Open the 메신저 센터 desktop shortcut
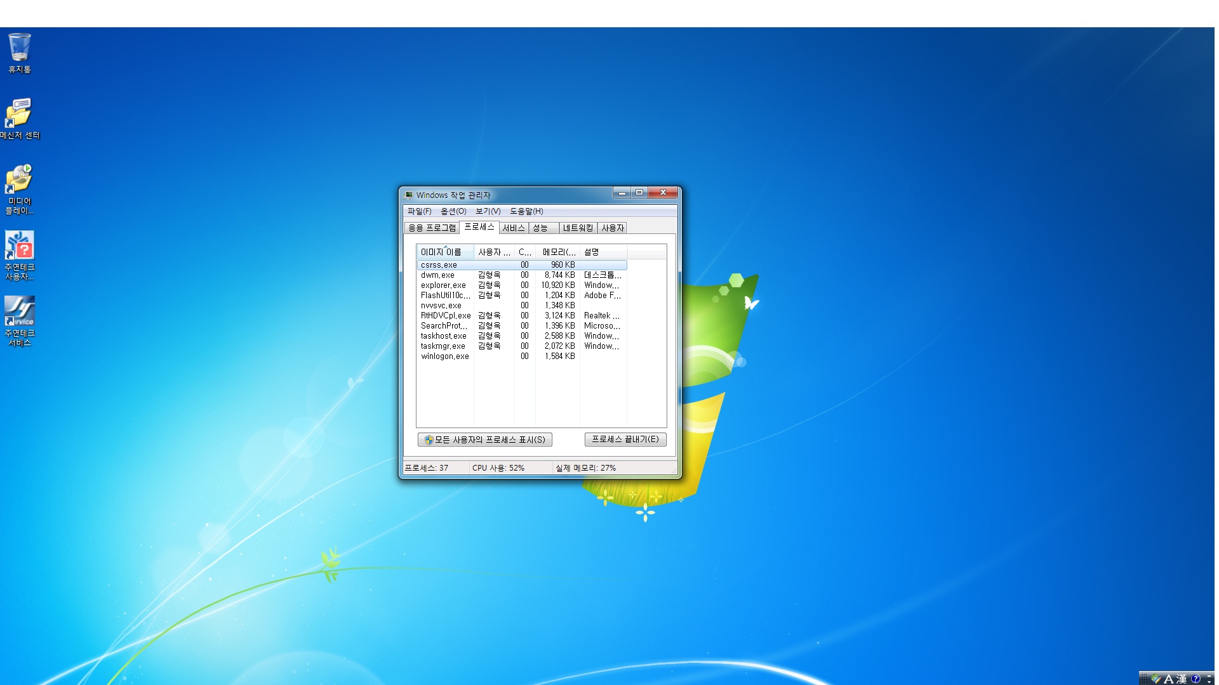 (19, 119)
